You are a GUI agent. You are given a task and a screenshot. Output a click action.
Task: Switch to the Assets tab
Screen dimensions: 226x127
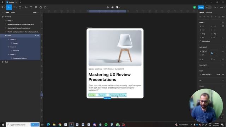[x=13, y=13]
